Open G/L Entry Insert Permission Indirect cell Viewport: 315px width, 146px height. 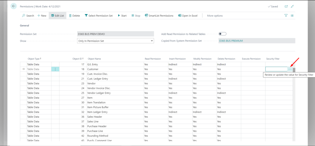click(180, 65)
